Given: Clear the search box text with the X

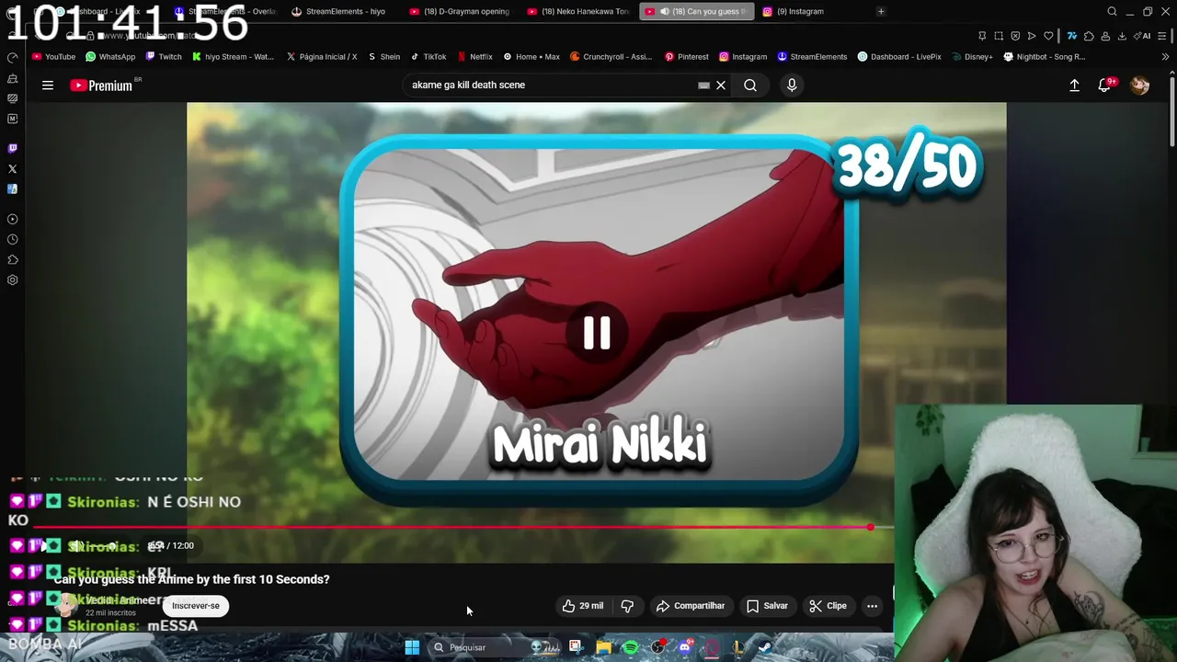Looking at the screenshot, I should pos(721,86).
